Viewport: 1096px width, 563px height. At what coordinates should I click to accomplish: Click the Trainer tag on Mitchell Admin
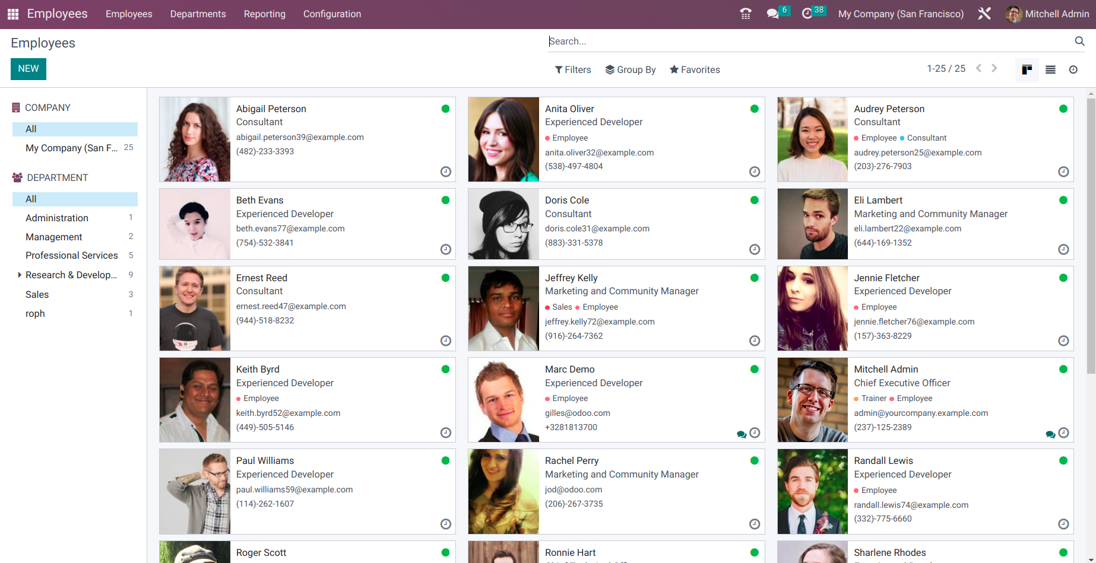click(x=870, y=398)
